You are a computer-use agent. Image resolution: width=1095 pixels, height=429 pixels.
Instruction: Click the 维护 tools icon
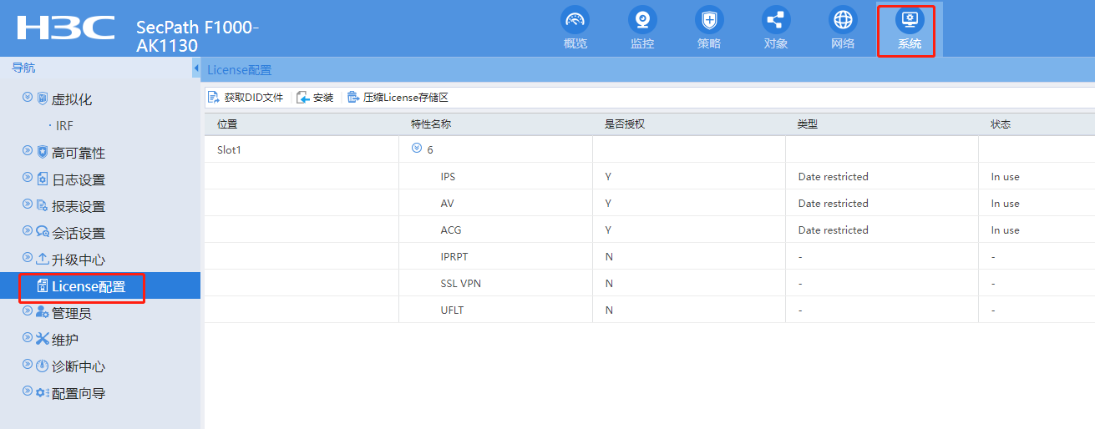coord(43,339)
